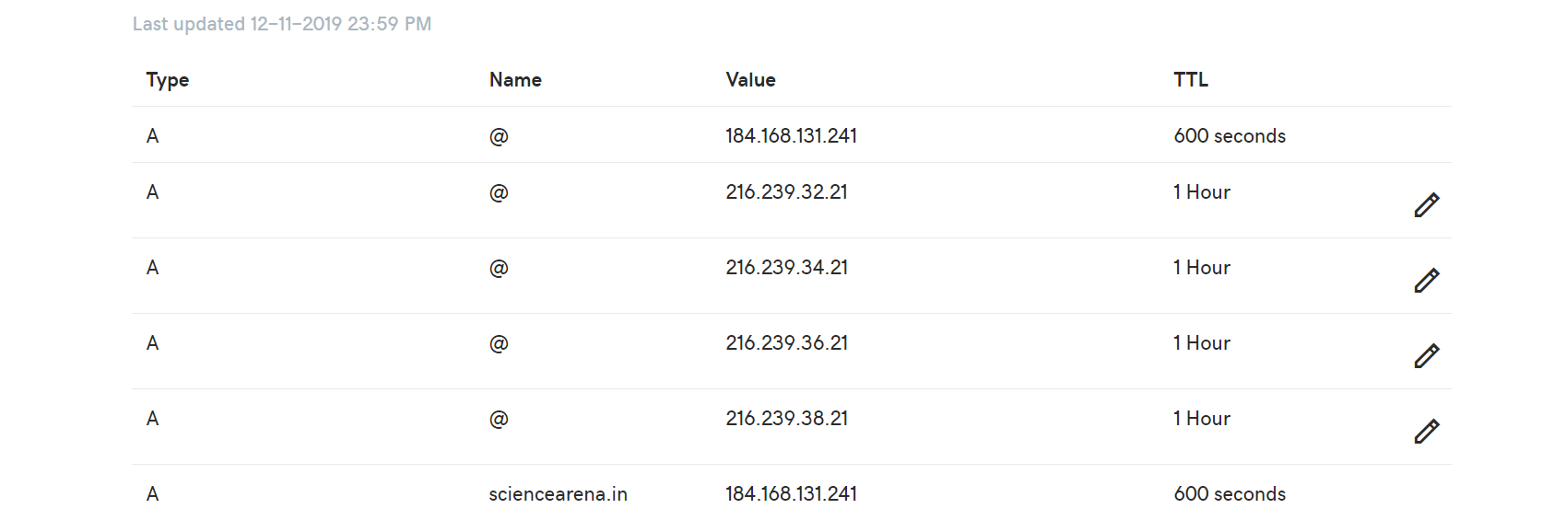Image resolution: width=1542 pixels, height=520 pixels.
Task: Select the IP address 216.239.36.21
Action: coord(786,343)
